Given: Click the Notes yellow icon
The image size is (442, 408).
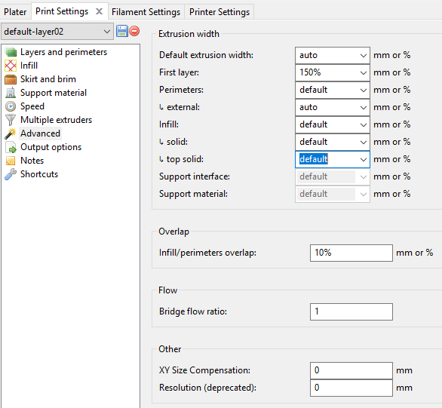Looking at the screenshot, I should point(11,161).
